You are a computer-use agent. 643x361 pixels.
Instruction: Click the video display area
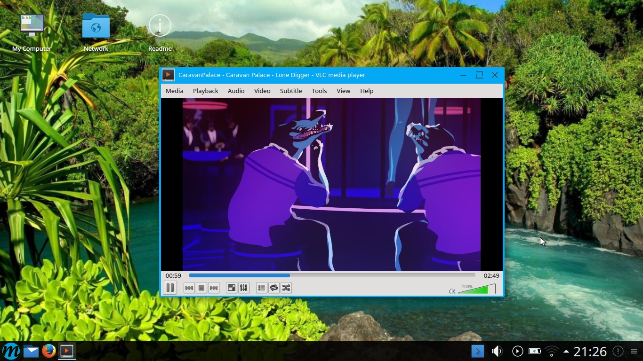[331, 184]
